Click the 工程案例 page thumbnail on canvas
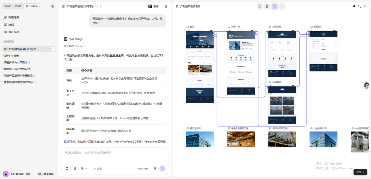The height and width of the screenshot is (179, 371). [x=282, y=105]
